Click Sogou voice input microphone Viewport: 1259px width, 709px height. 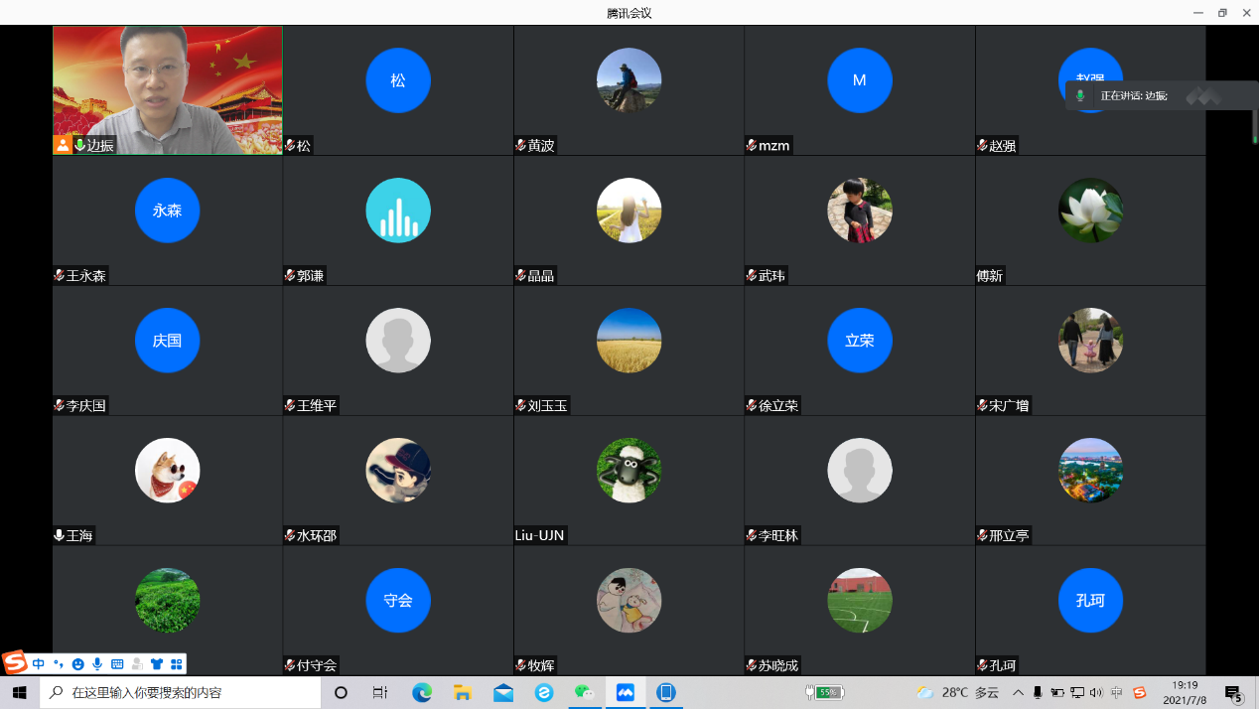[x=97, y=663]
